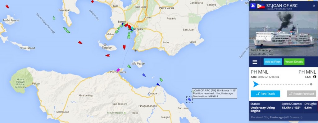
Task: Click the ETA info icon
Action: [315, 77]
